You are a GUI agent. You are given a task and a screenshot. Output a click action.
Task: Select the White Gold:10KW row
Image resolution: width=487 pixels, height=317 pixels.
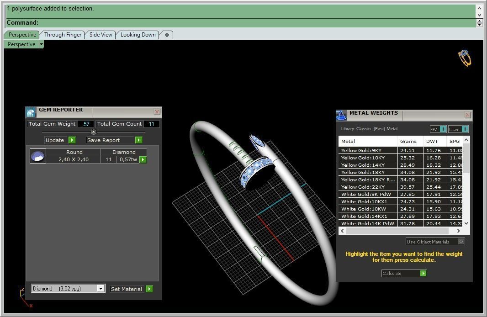400,209
